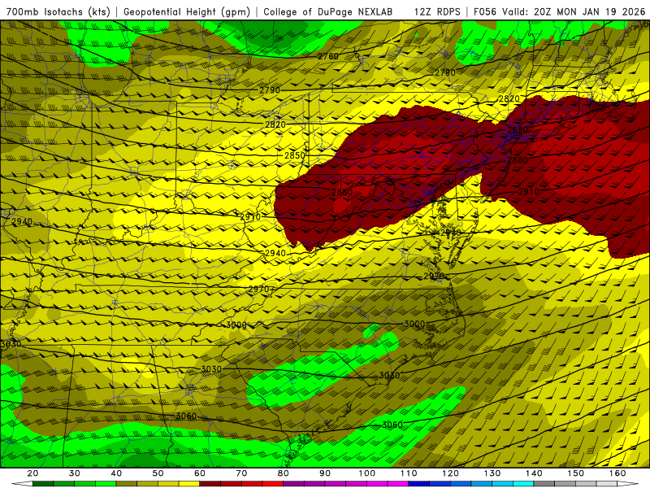Click the 'College of DuPage NEXLAB' credit text
Screen dimensions: 650x488
tap(328, 11)
